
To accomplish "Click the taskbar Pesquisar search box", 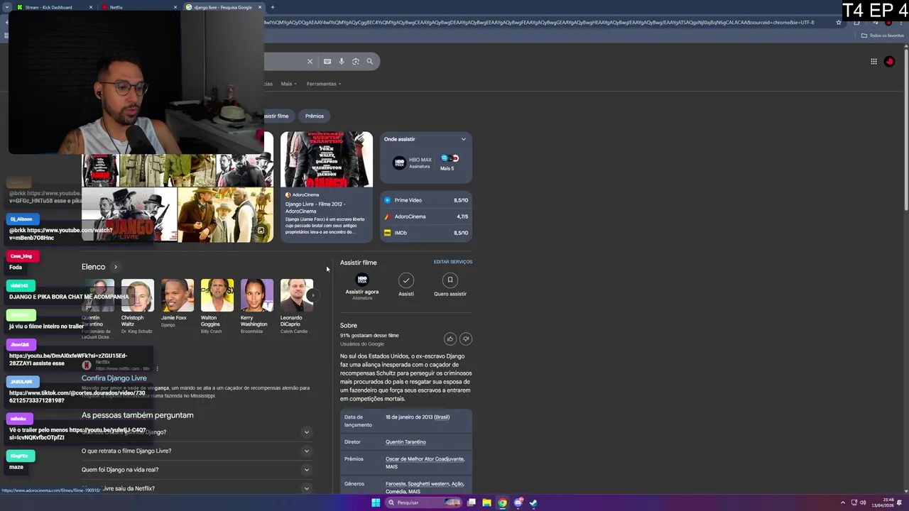I will coord(423,502).
